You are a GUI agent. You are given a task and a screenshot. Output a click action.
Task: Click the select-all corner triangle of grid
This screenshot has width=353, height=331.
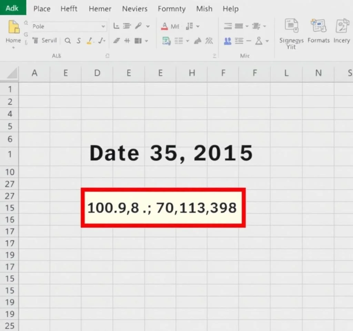(12, 73)
